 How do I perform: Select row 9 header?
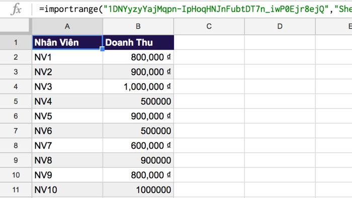point(16,160)
